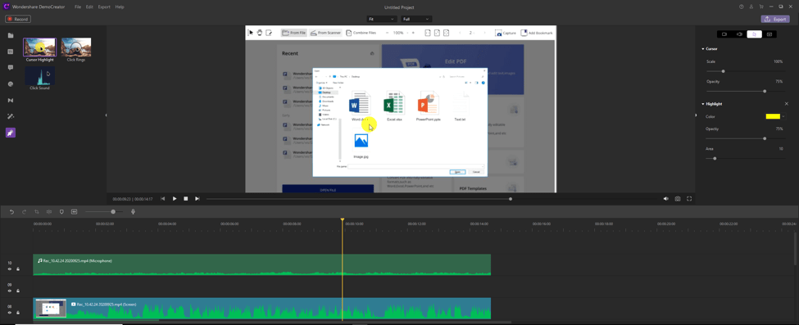Image resolution: width=799 pixels, height=325 pixels.
Task: Click the yellow Highlight color swatch
Action: point(773,116)
